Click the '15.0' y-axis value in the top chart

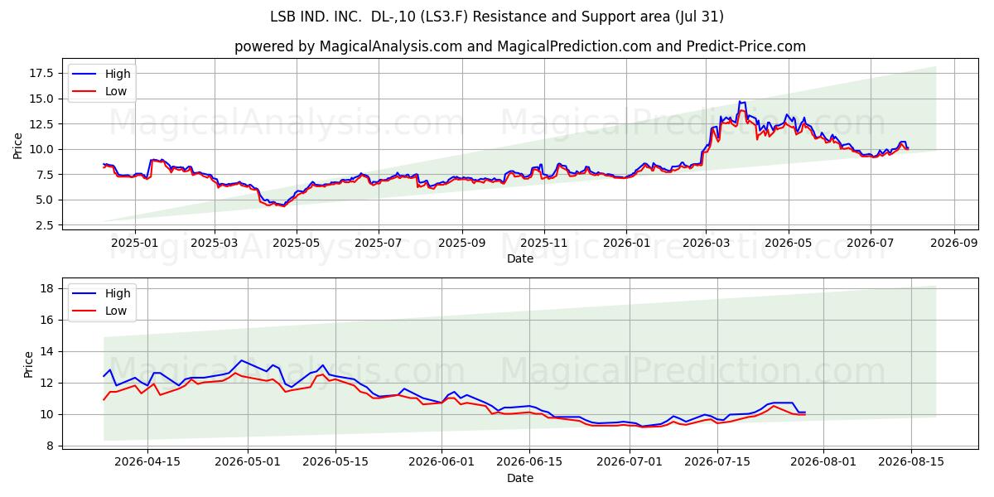pyautogui.click(x=41, y=99)
